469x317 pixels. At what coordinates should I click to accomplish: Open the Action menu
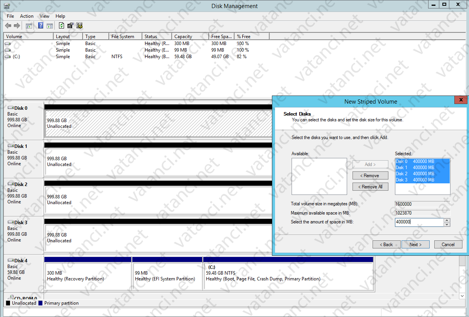27,16
